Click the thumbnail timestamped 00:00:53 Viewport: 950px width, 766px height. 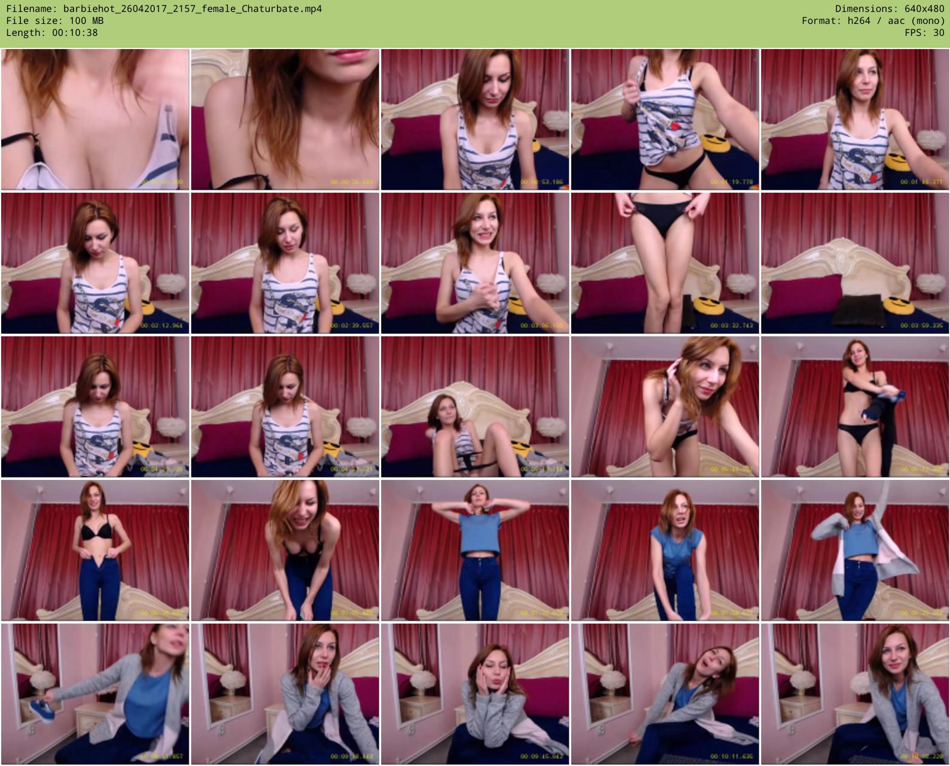click(475, 119)
